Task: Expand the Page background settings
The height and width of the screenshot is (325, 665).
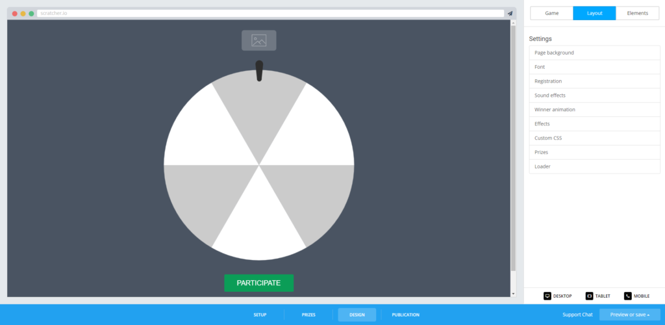Action: tap(594, 53)
